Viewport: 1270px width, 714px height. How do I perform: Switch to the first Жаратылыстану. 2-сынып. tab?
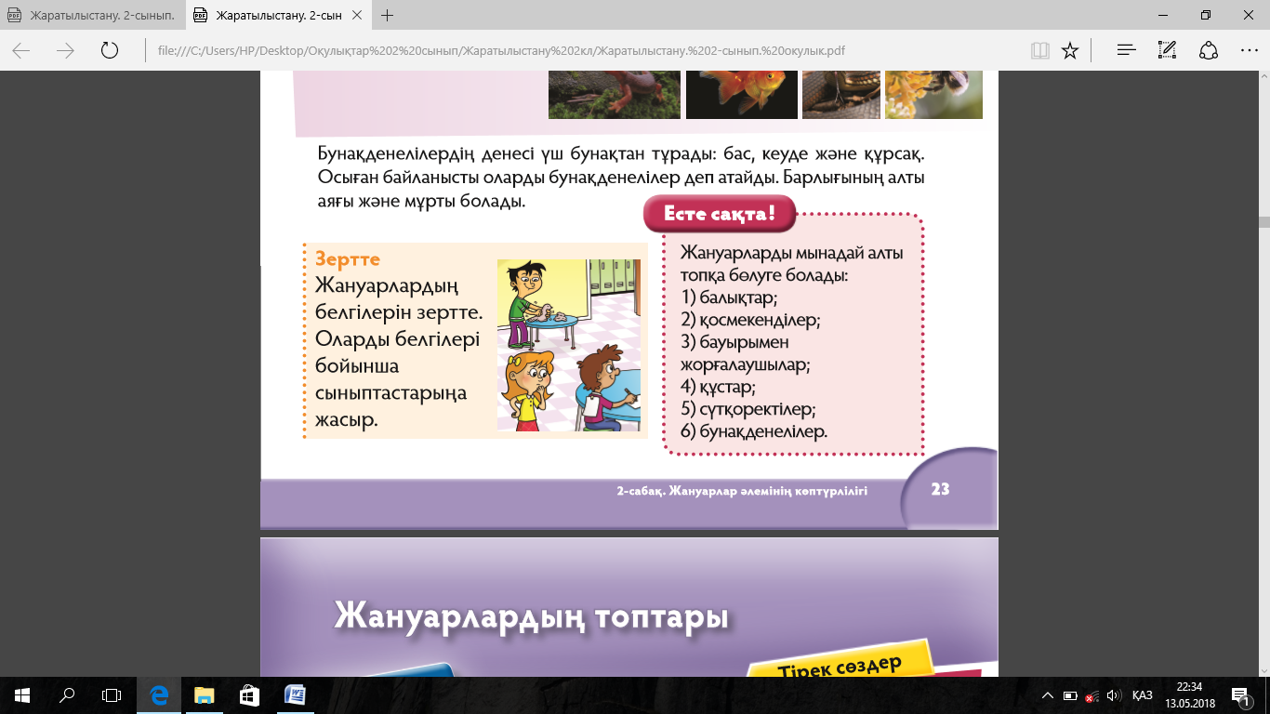93,15
